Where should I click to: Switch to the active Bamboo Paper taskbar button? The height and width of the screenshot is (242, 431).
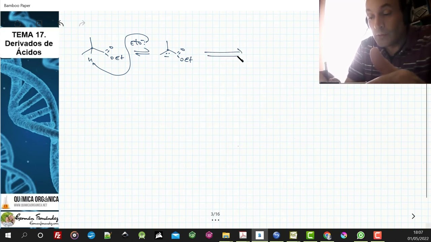[x=260, y=235]
